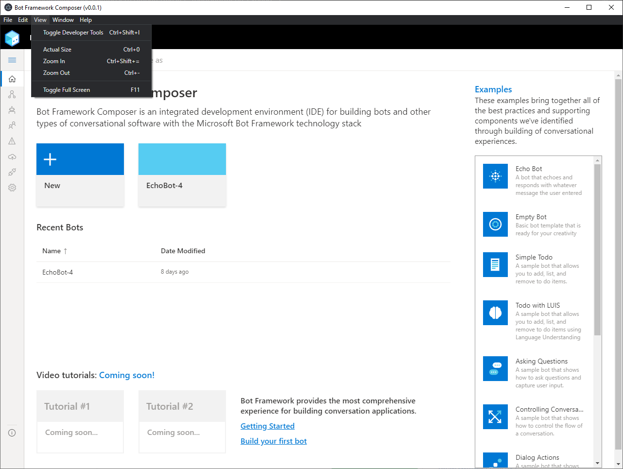Open the Bot Responses robot icon
The width and height of the screenshot is (623, 469).
pyautogui.click(x=12, y=110)
